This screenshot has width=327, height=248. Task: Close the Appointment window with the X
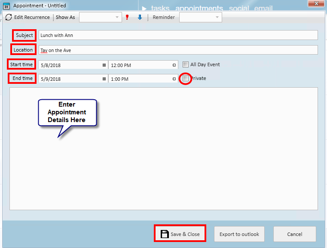316,3
